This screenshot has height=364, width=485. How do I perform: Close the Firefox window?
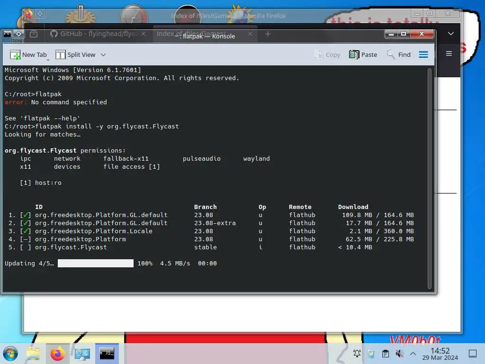pyautogui.click(x=448, y=14)
